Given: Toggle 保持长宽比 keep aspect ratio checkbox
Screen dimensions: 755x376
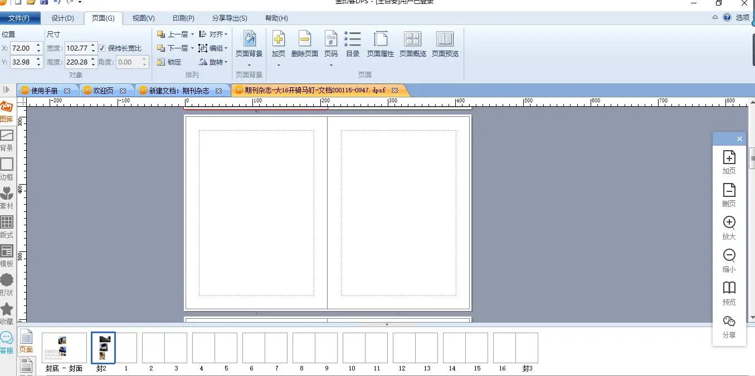Looking at the screenshot, I should (x=101, y=48).
